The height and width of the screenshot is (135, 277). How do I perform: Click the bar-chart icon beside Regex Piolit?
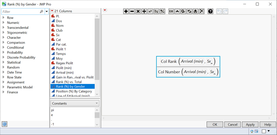[53, 63]
